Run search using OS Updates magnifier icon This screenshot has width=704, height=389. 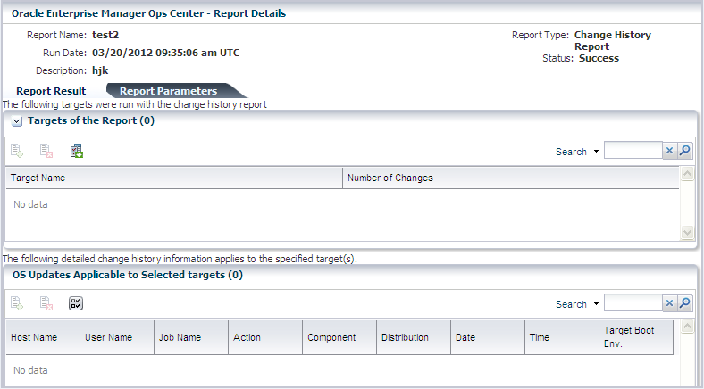point(684,303)
